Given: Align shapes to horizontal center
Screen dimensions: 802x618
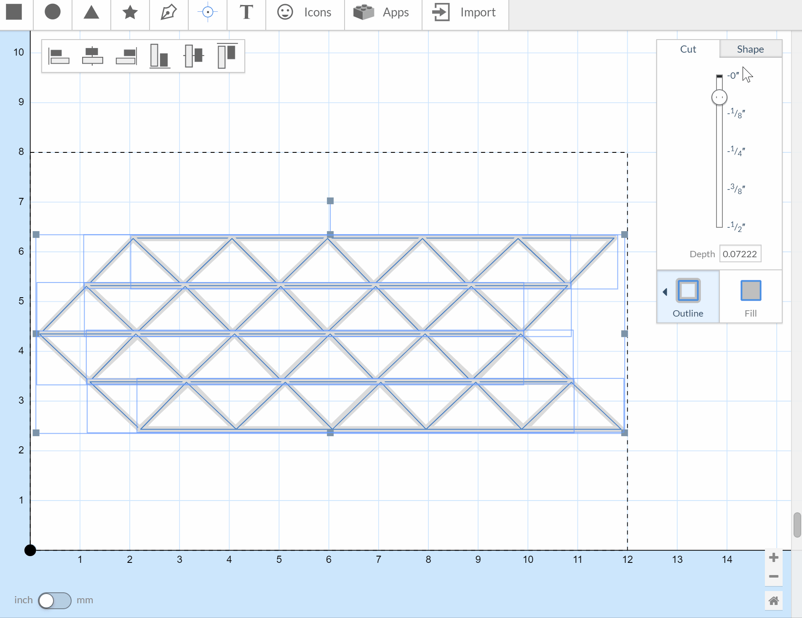Looking at the screenshot, I should click(x=92, y=56).
